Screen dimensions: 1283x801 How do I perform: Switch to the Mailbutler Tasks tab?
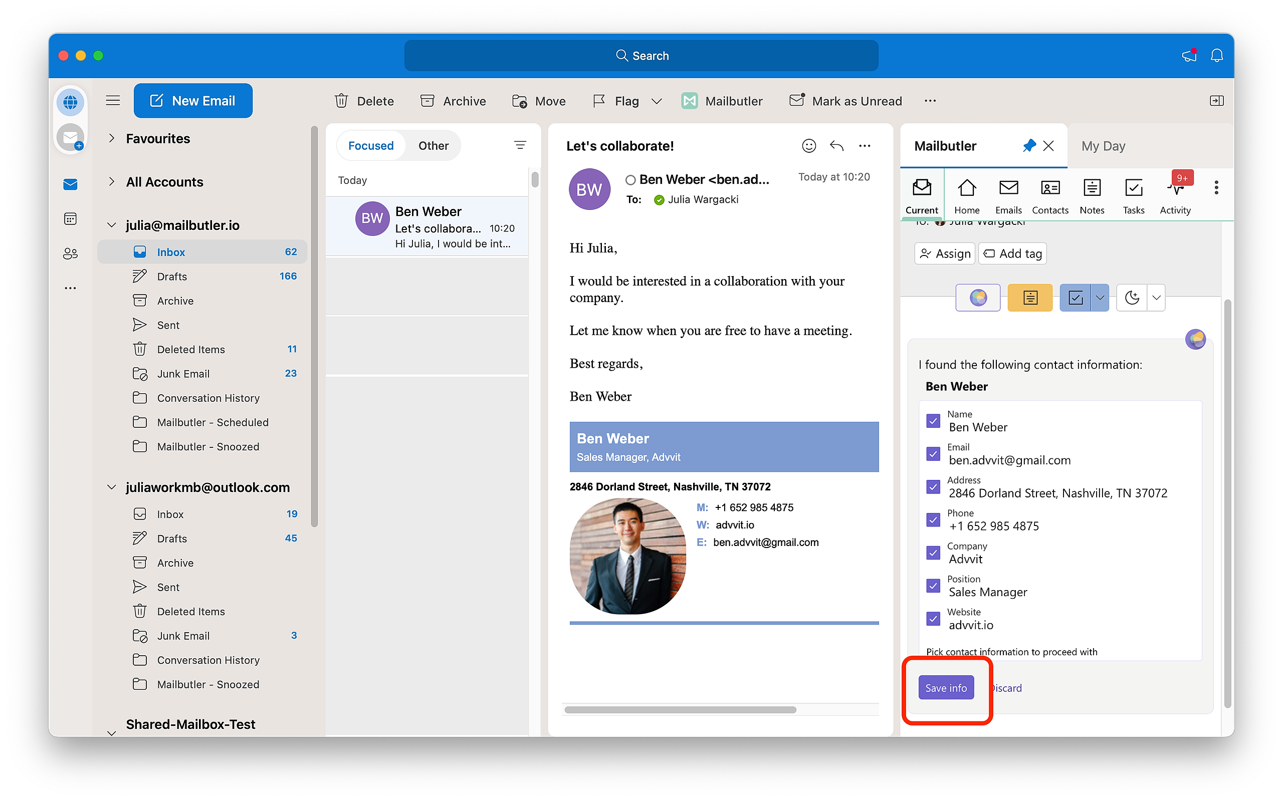coord(1133,196)
